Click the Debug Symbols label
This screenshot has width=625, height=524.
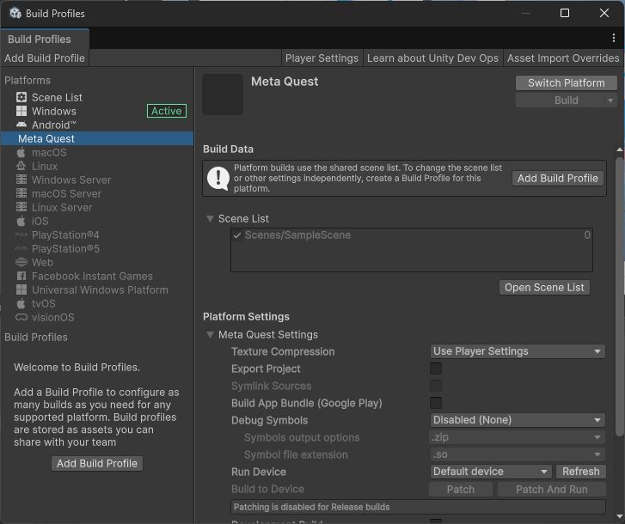[269, 420]
